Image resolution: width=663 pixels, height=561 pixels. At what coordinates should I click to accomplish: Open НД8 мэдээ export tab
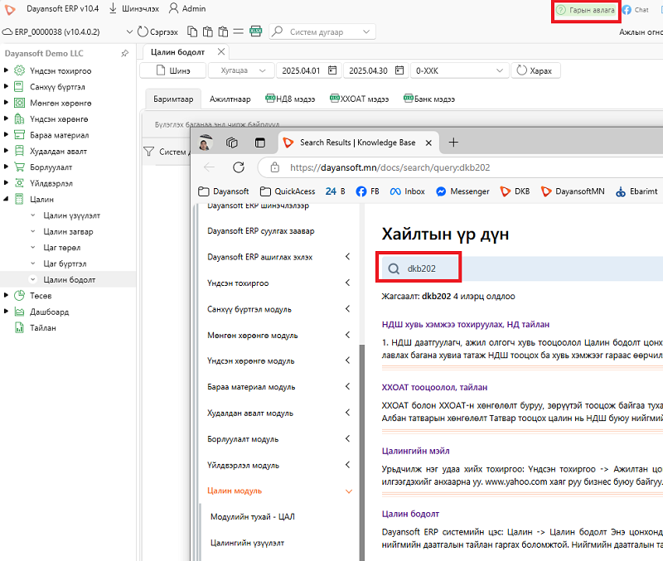point(290,99)
